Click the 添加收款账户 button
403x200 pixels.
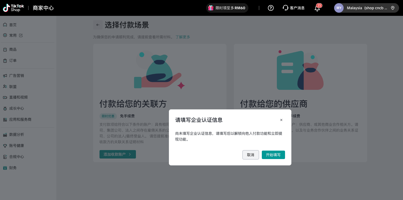[117, 154]
